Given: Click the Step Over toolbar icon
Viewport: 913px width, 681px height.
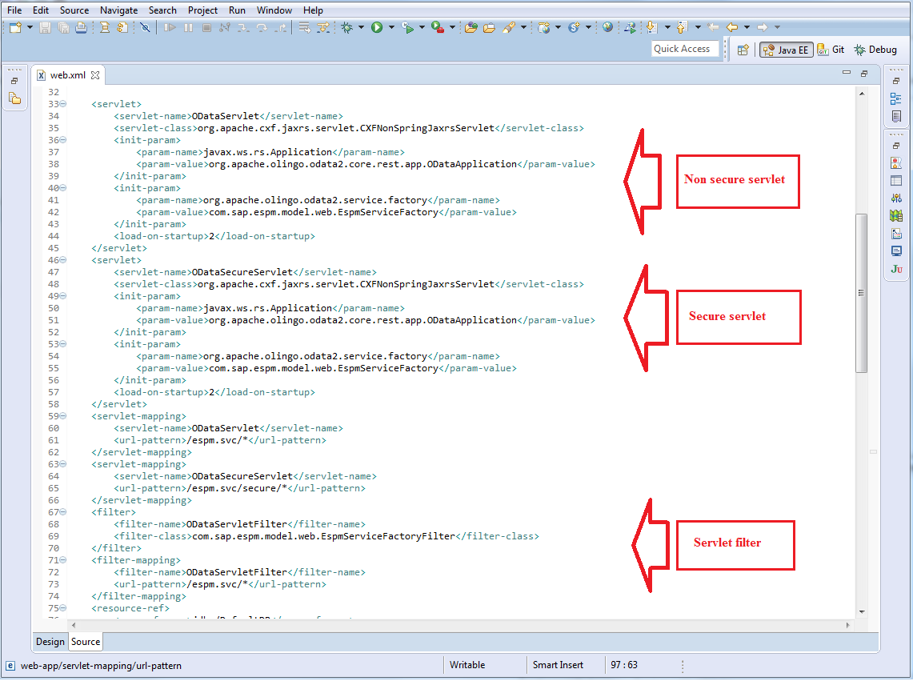Looking at the screenshot, I should tap(262, 27).
